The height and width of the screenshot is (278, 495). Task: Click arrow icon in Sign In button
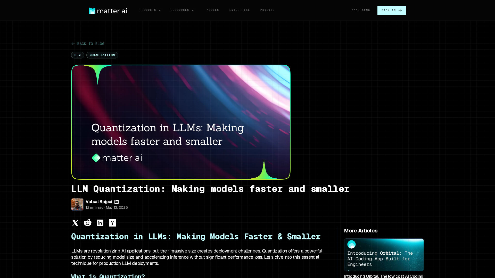click(x=400, y=10)
